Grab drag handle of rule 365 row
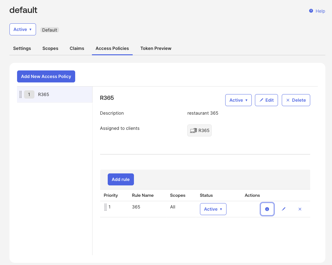This screenshot has width=332, height=265. point(106,207)
